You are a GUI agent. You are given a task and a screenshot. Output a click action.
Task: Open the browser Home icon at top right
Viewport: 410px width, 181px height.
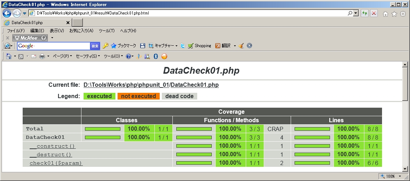(386, 14)
